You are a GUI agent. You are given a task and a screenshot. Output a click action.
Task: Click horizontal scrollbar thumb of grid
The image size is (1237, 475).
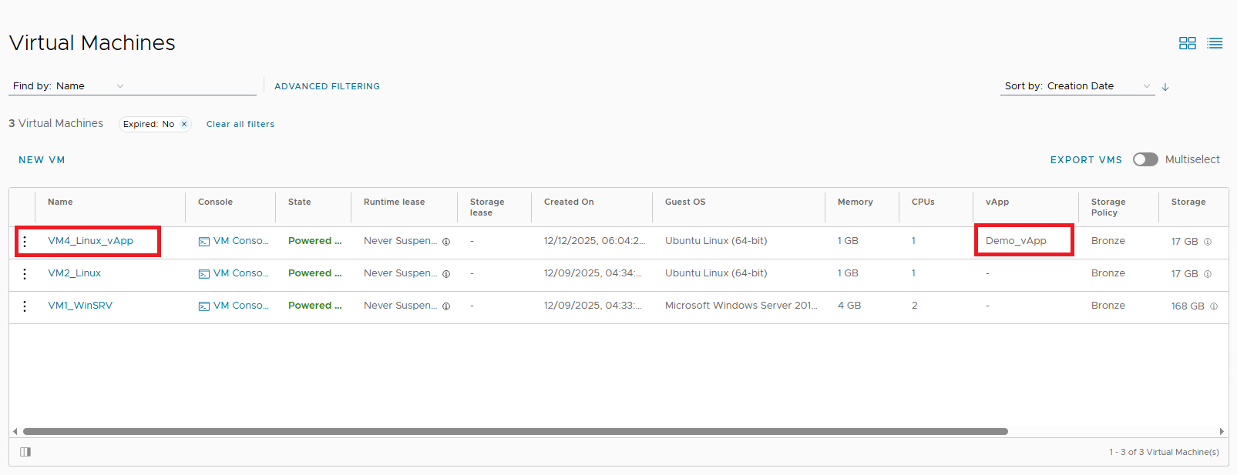tap(515, 432)
